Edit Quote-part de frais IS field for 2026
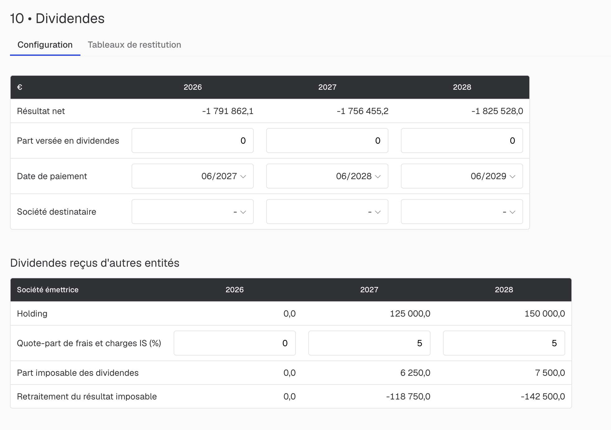Viewport: 611px width, 430px height. point(235,343)
